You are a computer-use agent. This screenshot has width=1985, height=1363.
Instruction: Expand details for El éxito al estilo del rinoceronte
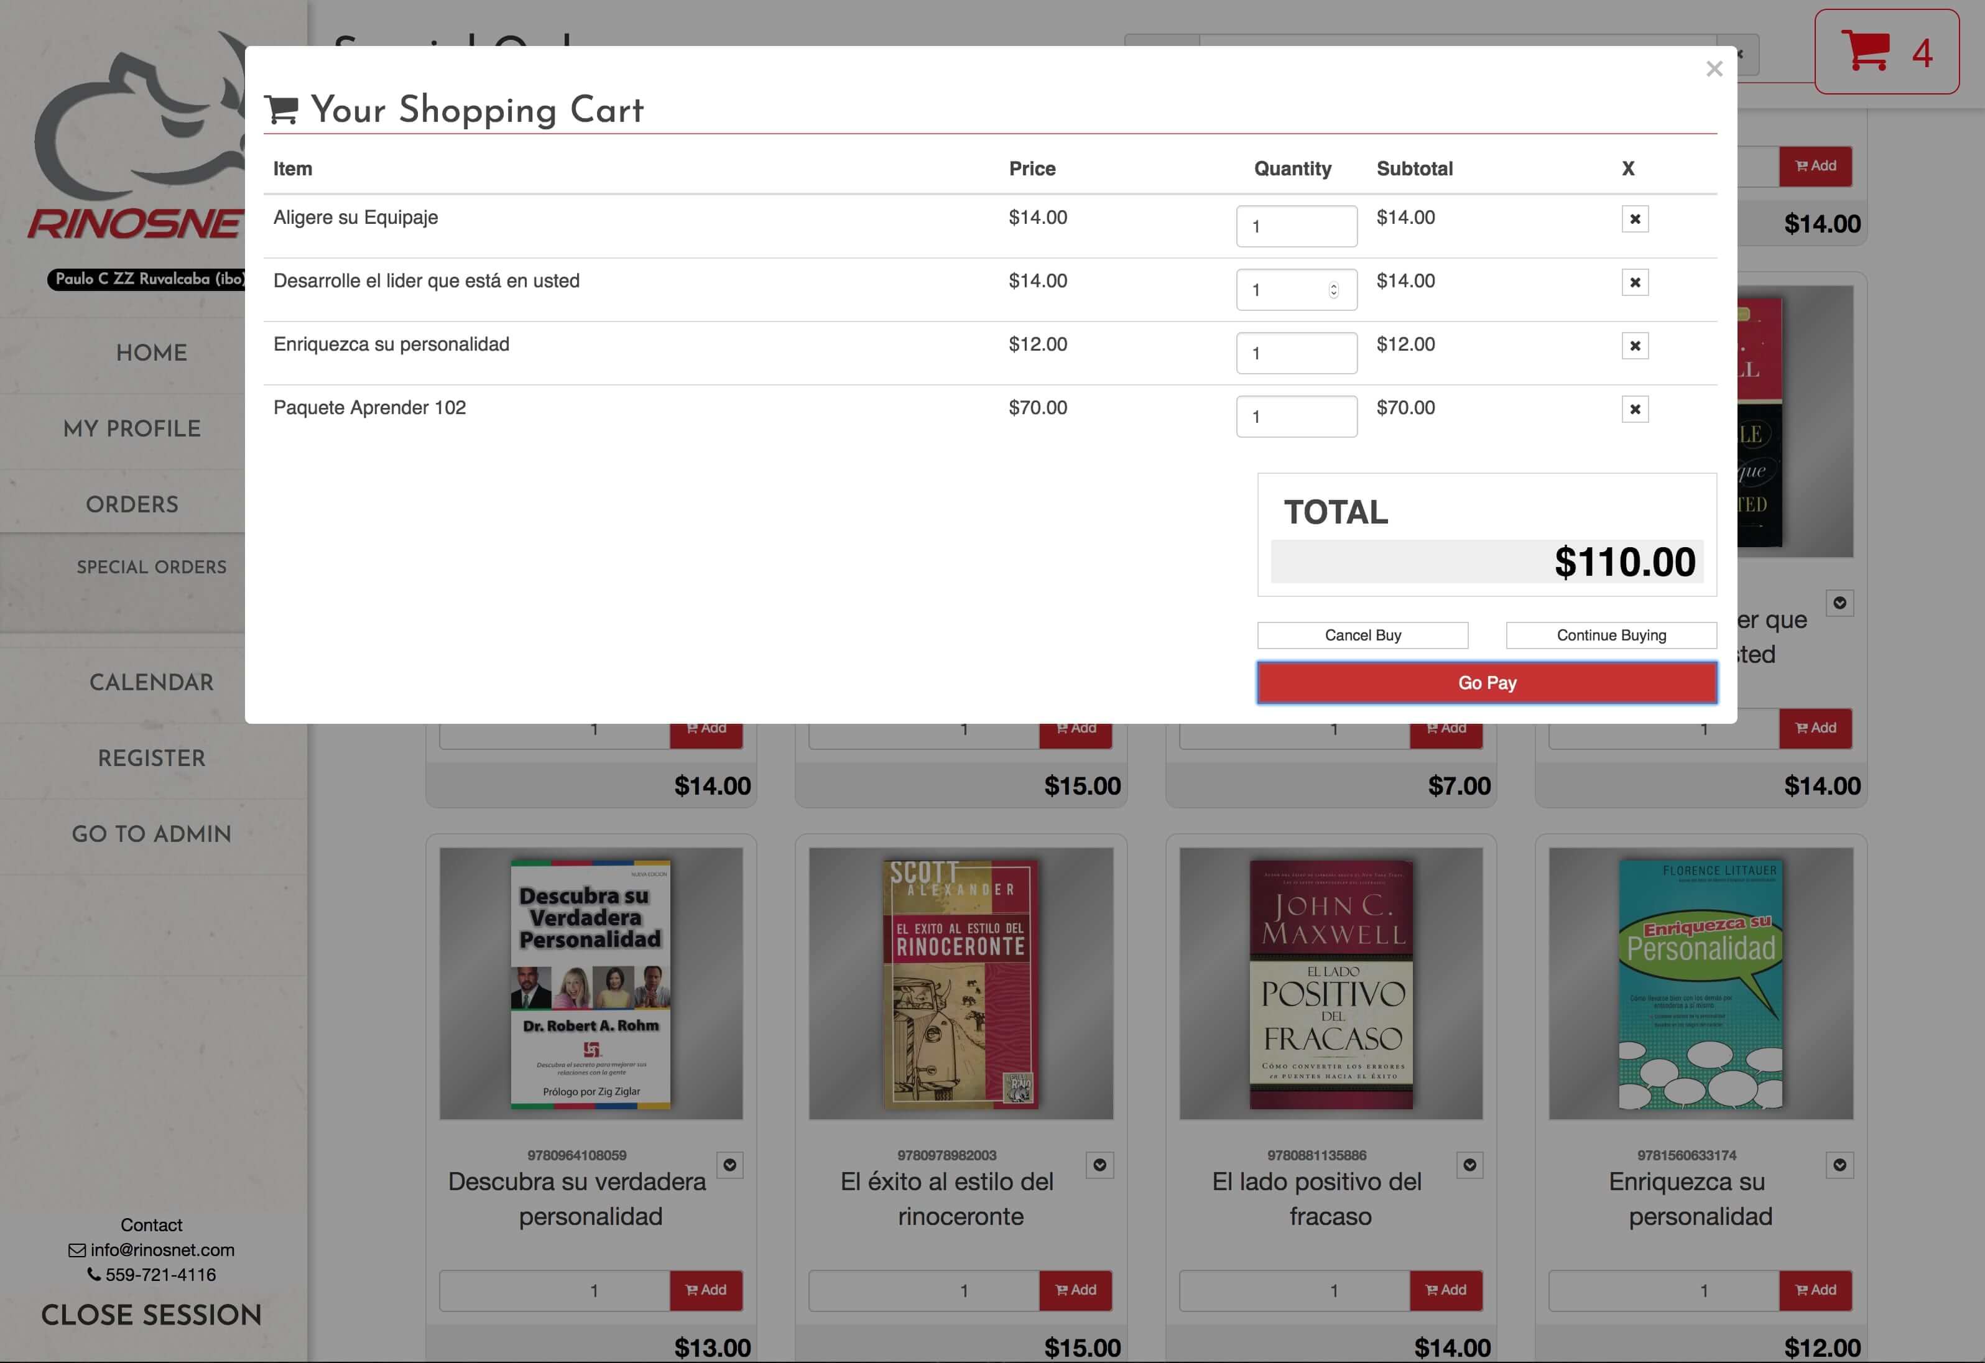pyautogui.click(x=1099, y=1165)
